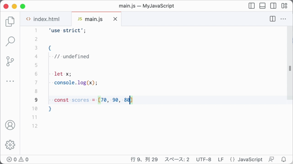
Task: Open editor More Actions menu
Action: 283,19
